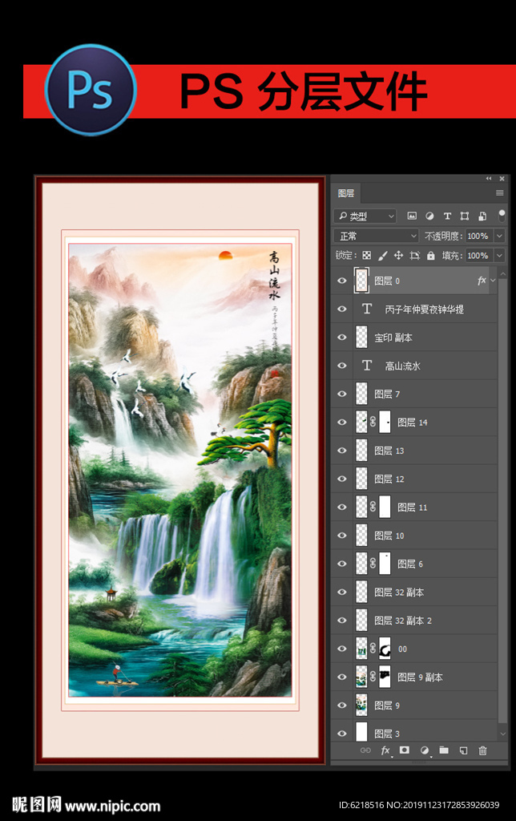Filter layers by pixel layer icon
Viewport: 516px width, 821px height.
coord(412,216)
